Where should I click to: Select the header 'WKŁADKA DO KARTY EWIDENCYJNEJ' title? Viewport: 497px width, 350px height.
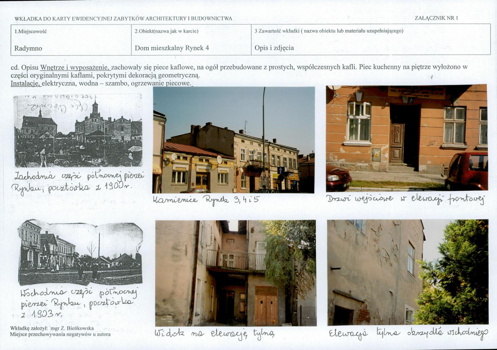coord(123,18)
